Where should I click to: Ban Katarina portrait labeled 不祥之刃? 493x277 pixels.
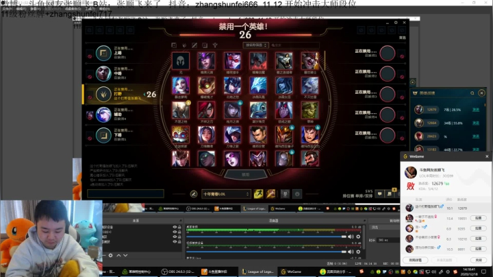(x=207, y=110)
